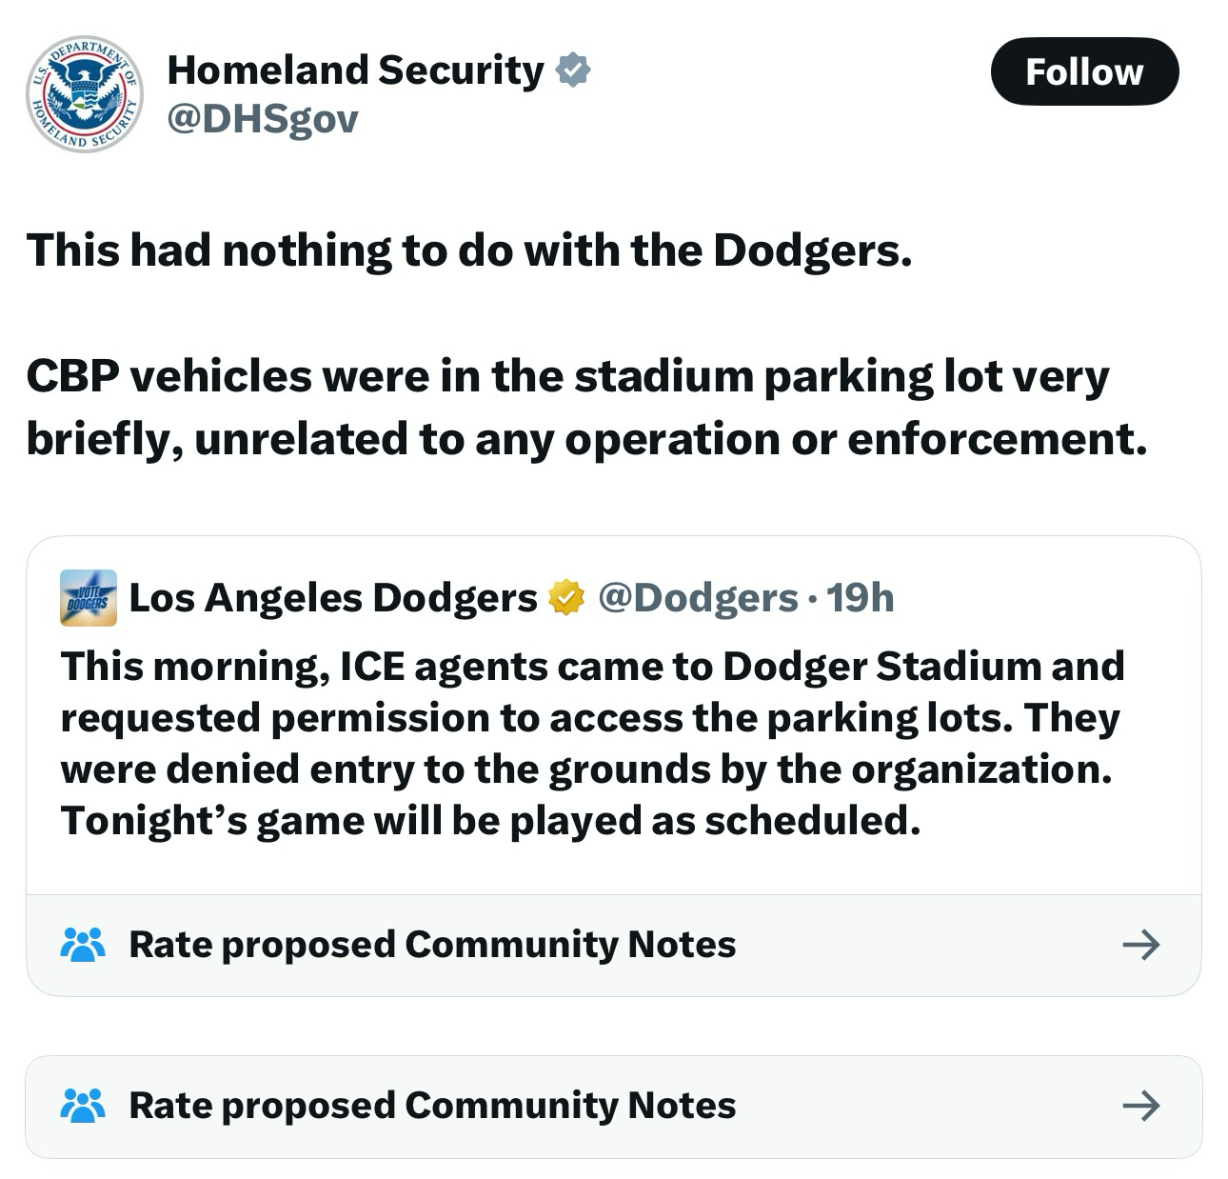Click the gray verified badge beside Homeland Security
Viewport: 1228px width, 1179px height.
[572, 70]
